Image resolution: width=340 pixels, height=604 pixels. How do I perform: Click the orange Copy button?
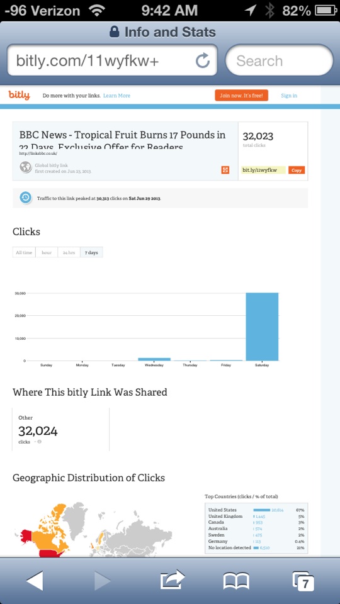point(297,171)
